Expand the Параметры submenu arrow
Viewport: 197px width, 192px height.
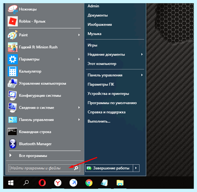pos(79,59)
